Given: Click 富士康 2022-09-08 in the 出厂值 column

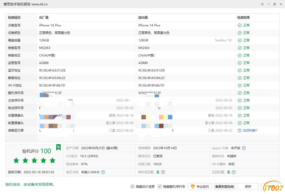Looking at the screenshot, I should tap(120, 123).
